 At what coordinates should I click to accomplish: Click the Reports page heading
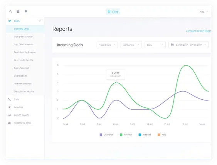tap(62, 29)
